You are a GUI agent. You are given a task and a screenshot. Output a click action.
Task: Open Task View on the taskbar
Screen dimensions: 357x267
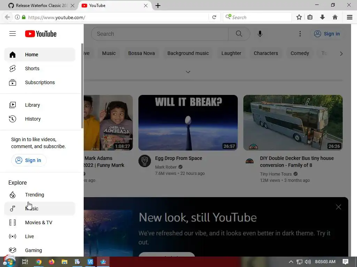tap(25, 262)
